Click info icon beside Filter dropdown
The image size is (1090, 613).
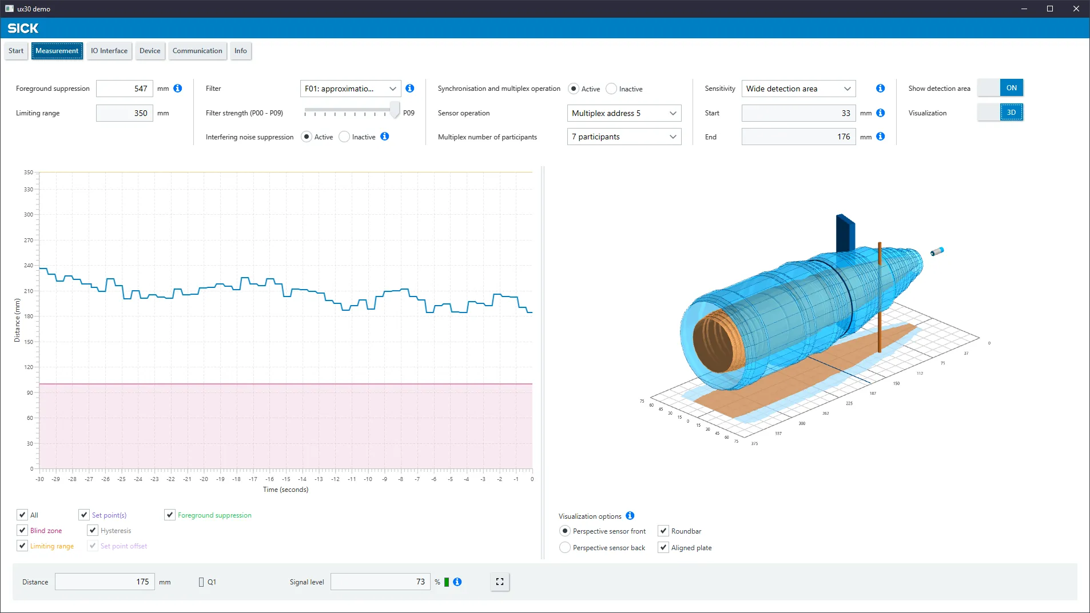tap(410, 89)
